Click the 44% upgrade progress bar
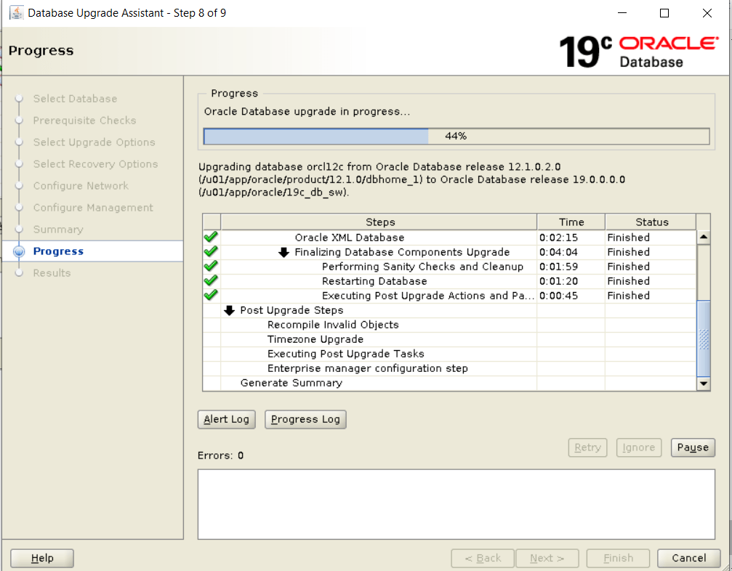The height and width of the screenshot is (571, 732). click(x=456, y=137)
